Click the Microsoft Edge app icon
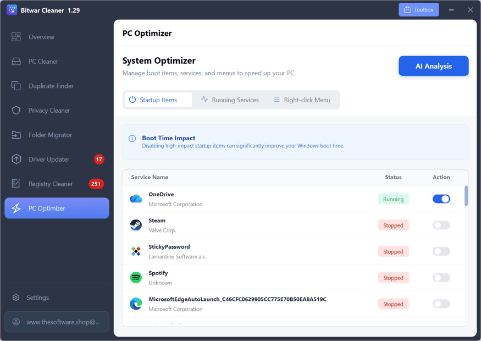 pyautogui.click(x=136, y=304)
